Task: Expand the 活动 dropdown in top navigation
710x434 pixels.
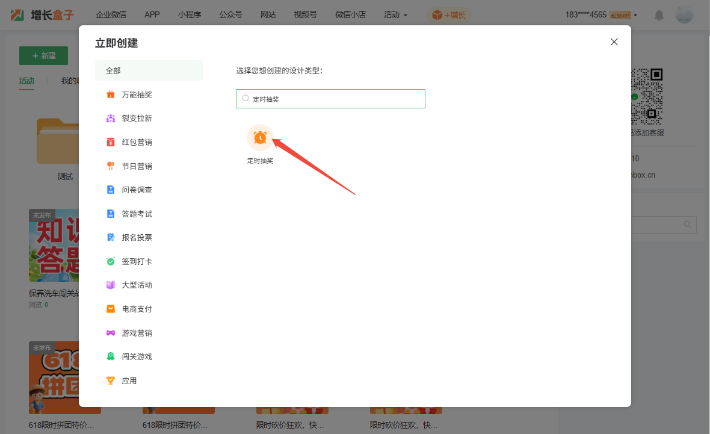Action: (395, 14)
